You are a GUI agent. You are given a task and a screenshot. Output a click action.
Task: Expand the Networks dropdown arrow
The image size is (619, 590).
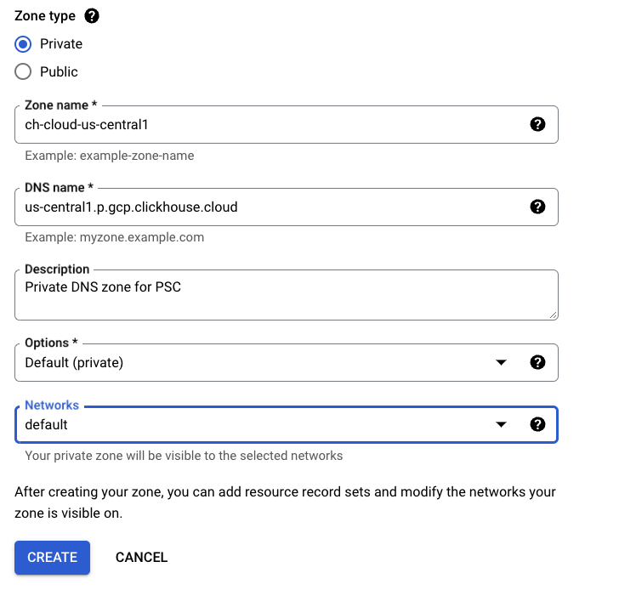pos(502,425)
